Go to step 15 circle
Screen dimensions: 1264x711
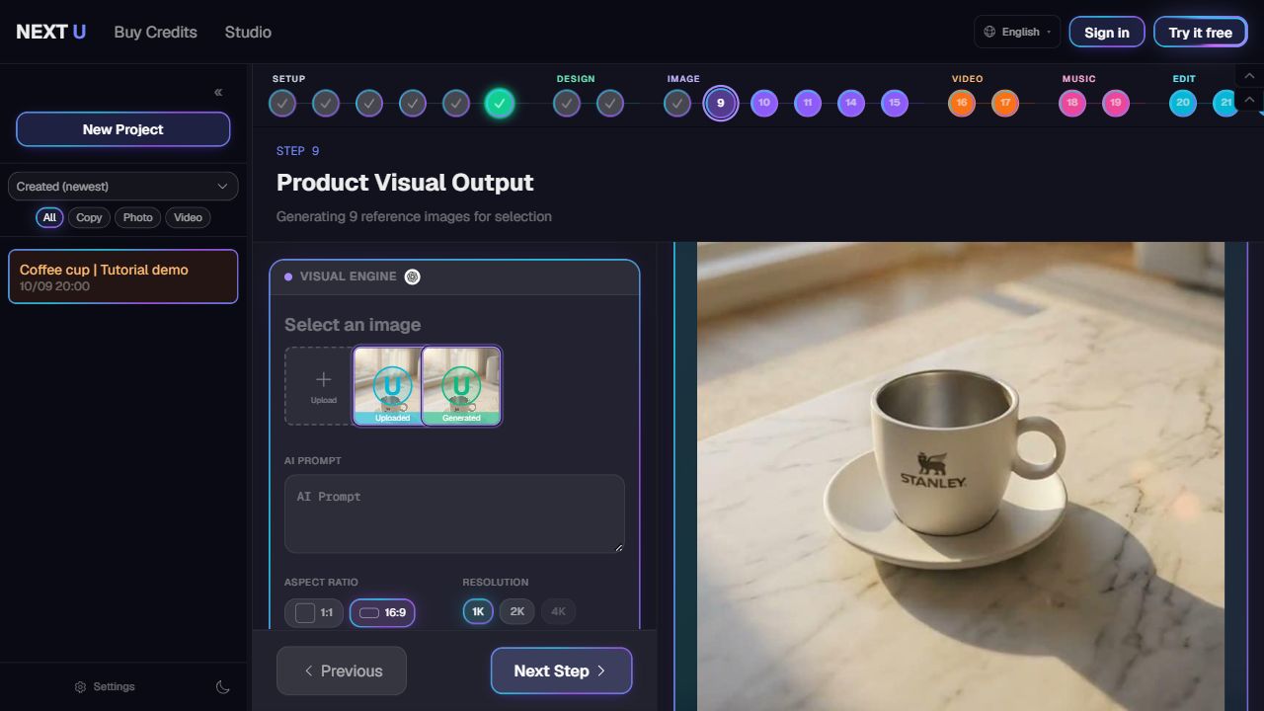(x=894, y=103)
